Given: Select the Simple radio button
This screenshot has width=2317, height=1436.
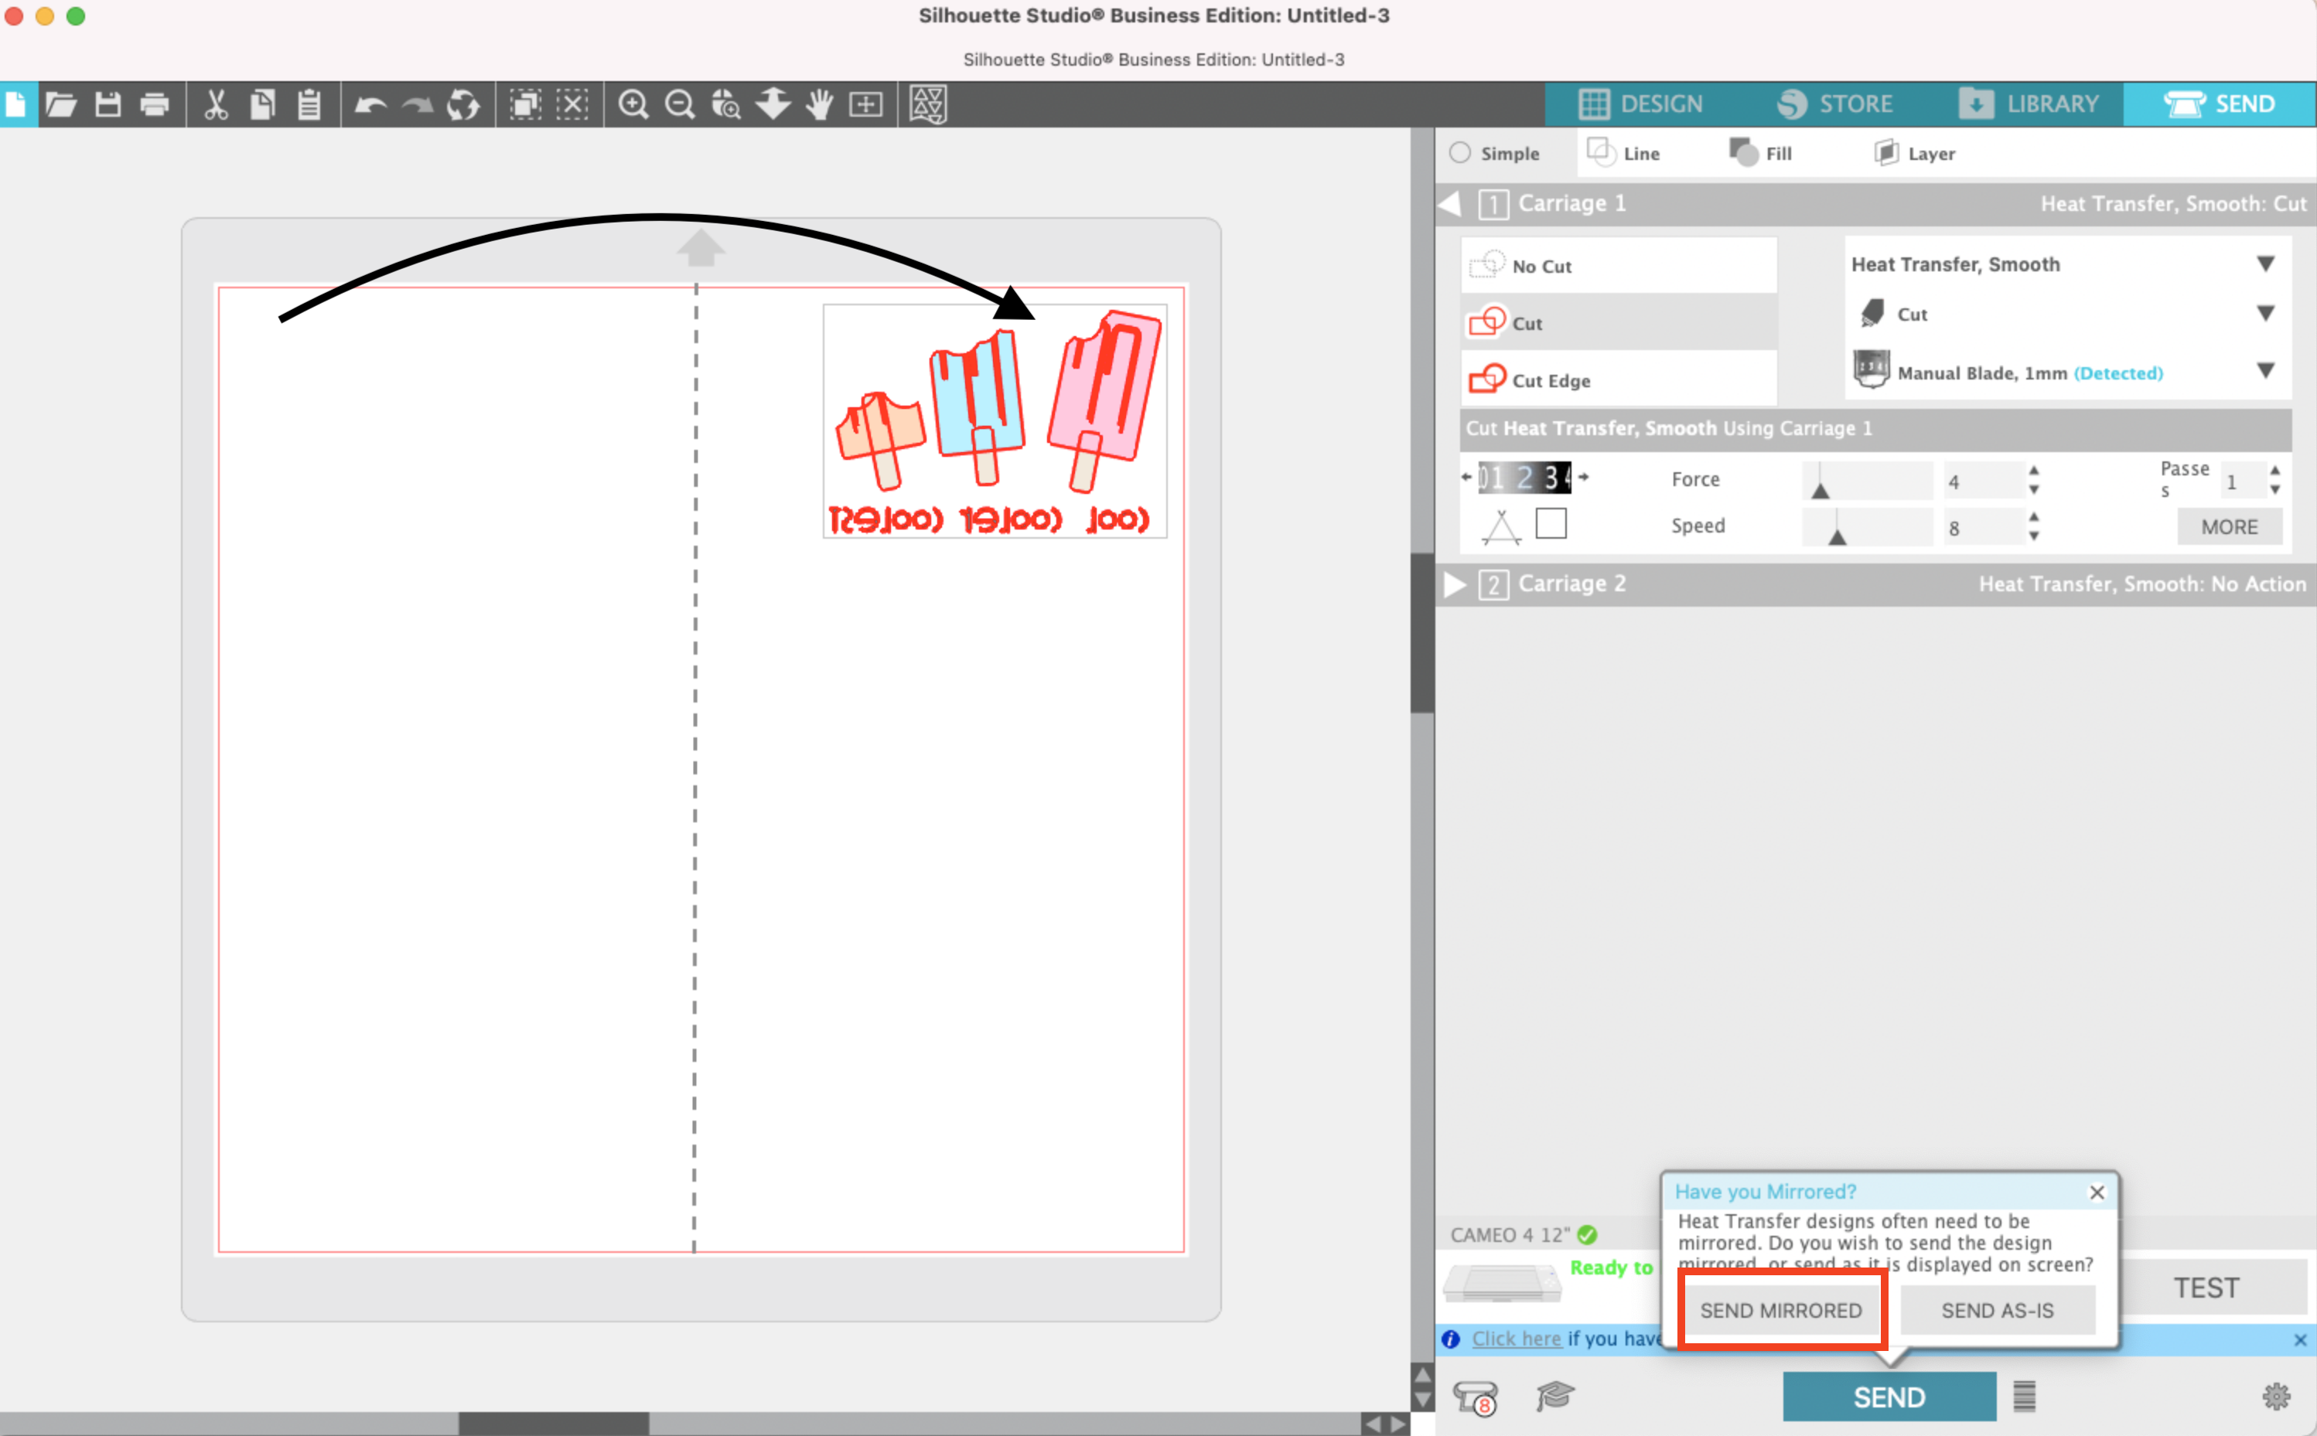Looking at the screenshot, I should pos(1461,153).
